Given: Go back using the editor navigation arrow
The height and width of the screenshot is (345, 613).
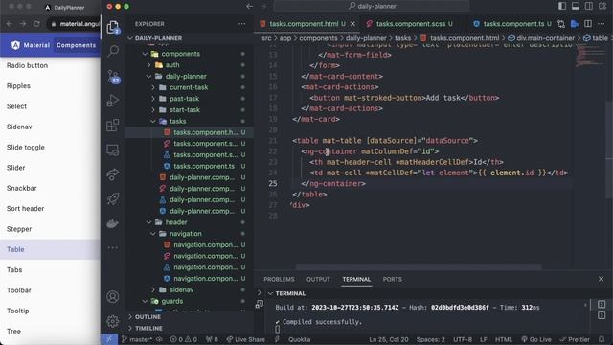Looking at the screenshot, I should pos(249,6).
